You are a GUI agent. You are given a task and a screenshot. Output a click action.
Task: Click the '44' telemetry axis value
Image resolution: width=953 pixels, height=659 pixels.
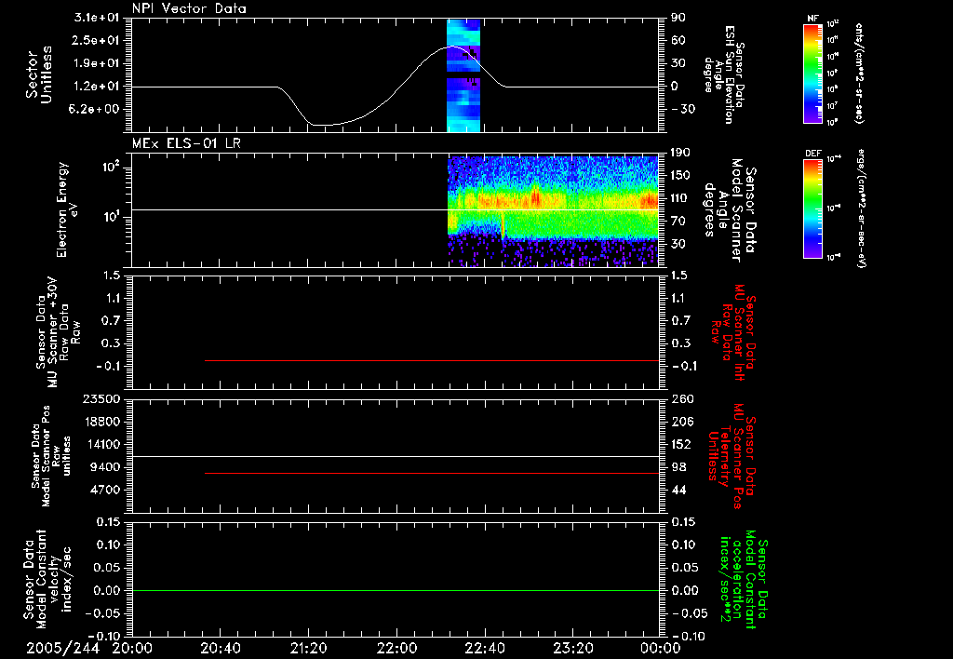tap(678, 490)
